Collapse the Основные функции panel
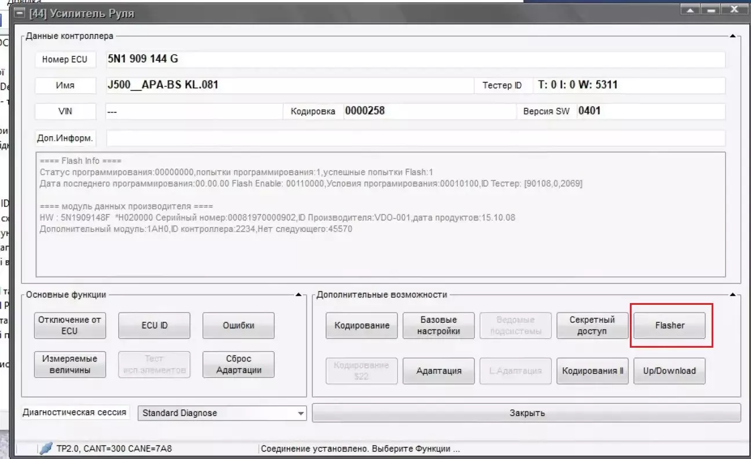751x459 pixels. coord(298,296)
